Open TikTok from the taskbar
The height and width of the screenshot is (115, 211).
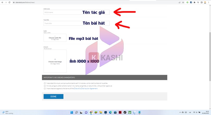point(125,112)
